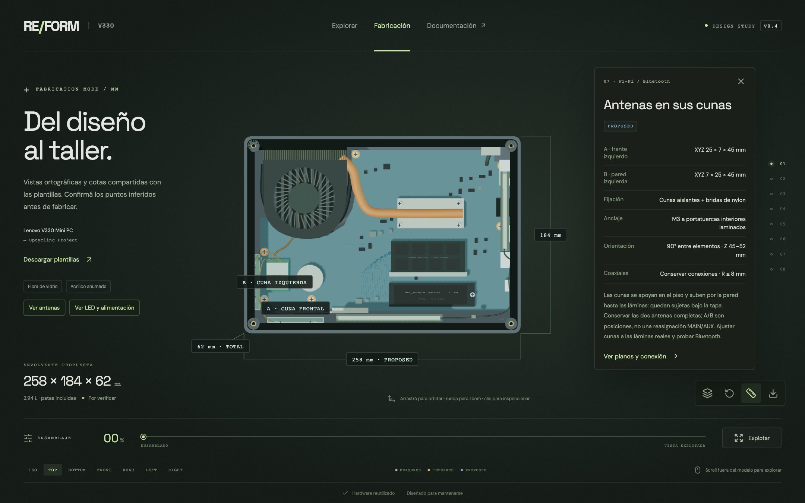Screen dimensions: 805x503
Task: Click the arrow beside Descargar plantillas
Action: point(89,260)
